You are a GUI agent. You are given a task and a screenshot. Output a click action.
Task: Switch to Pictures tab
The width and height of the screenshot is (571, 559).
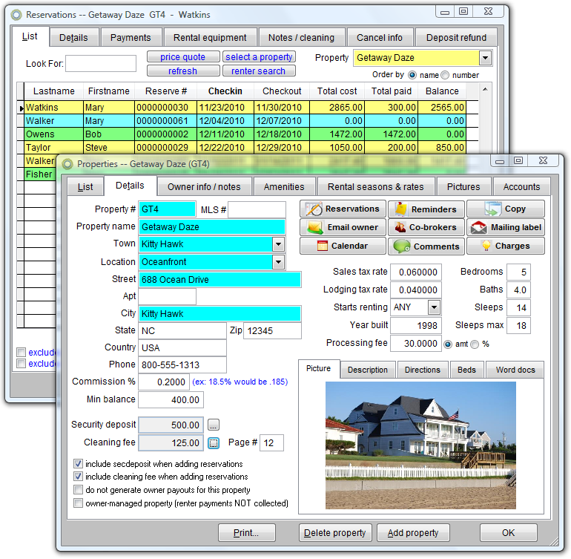463,186
